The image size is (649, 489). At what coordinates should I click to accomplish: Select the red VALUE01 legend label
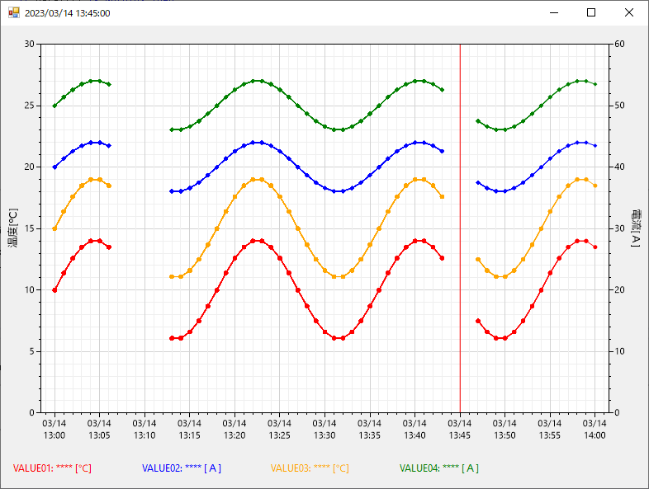(x=52, y=468)
